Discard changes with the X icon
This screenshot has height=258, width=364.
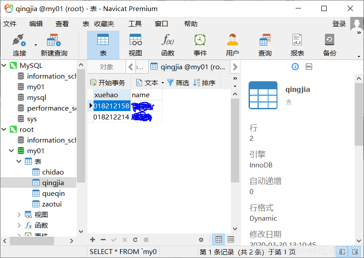coord(125,240)
